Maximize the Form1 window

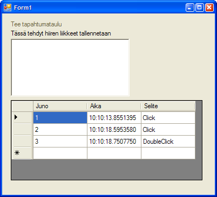200,8
